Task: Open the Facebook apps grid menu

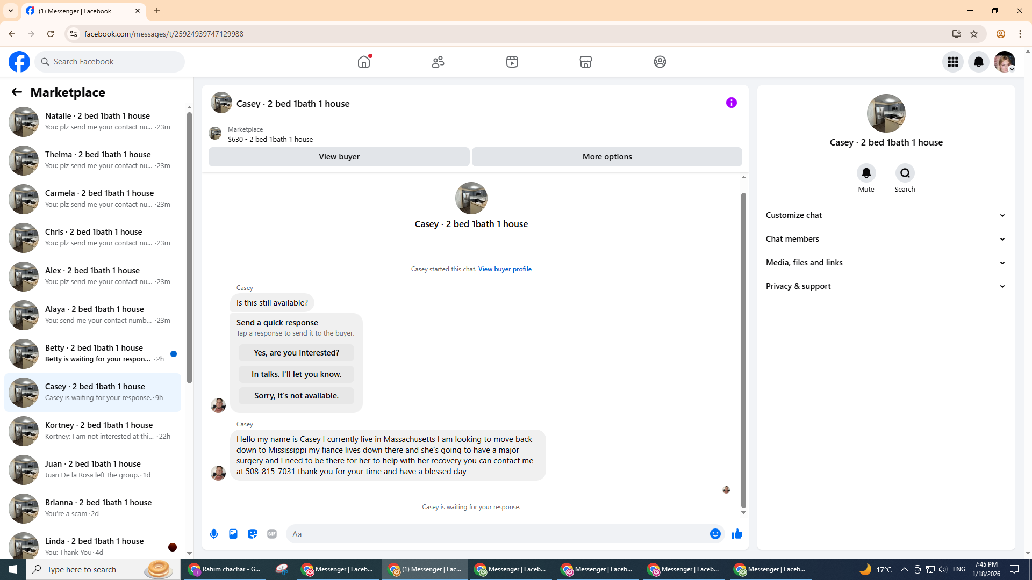Action: pos(952,62)
